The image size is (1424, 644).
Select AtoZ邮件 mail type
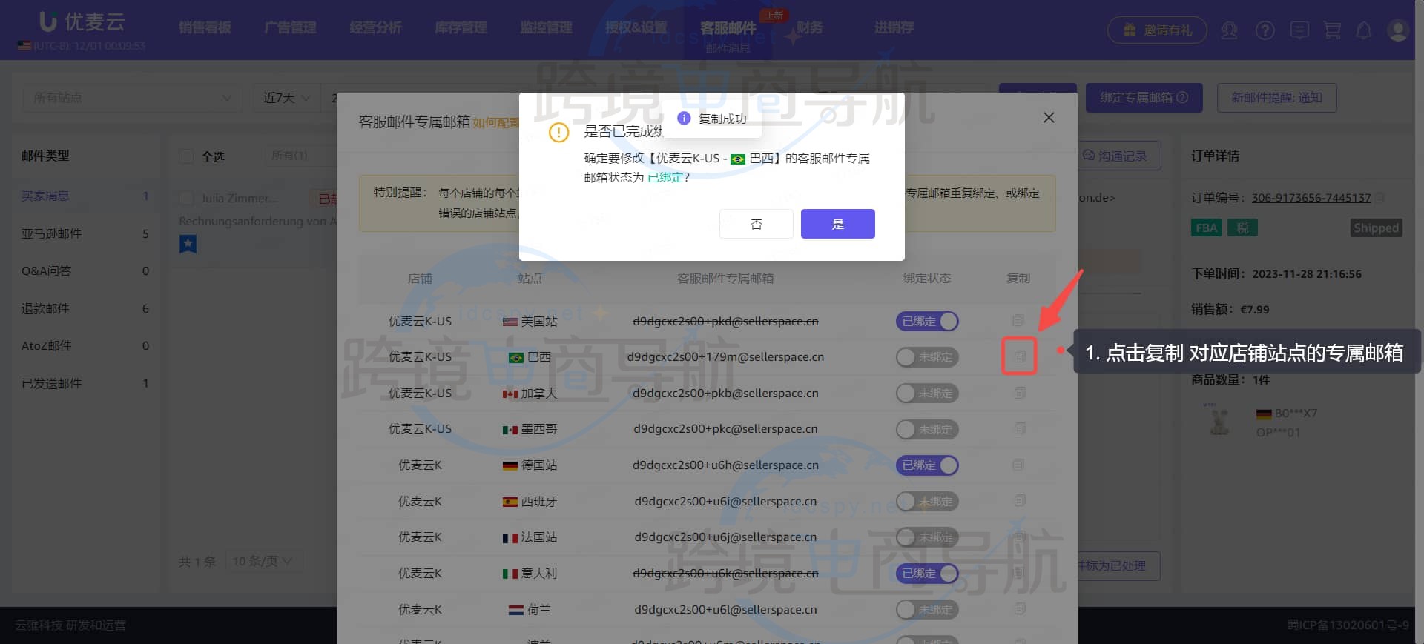click(x=85, y=345)
